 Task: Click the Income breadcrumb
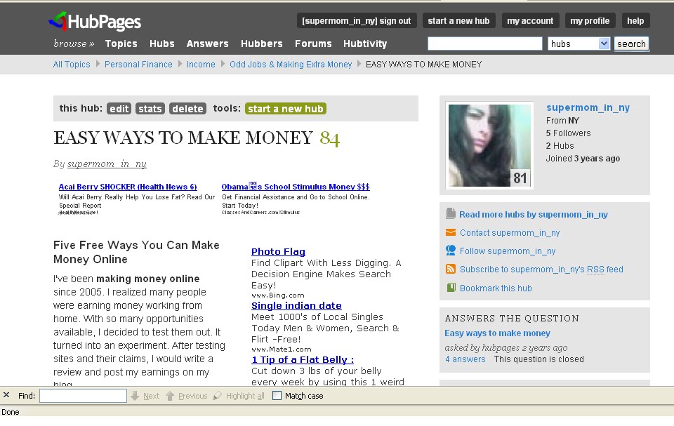201,64
